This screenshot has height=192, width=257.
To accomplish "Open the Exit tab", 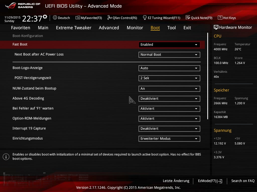I will (x=187, y=28).
